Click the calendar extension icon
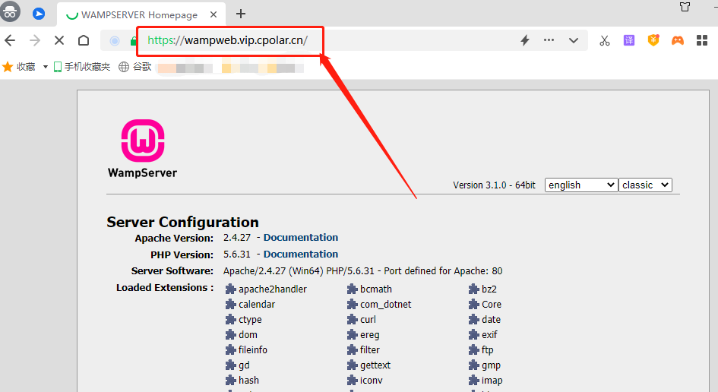The width and height of the screenshot is (718, 392). pyautogui.click(x=230, y=304)
